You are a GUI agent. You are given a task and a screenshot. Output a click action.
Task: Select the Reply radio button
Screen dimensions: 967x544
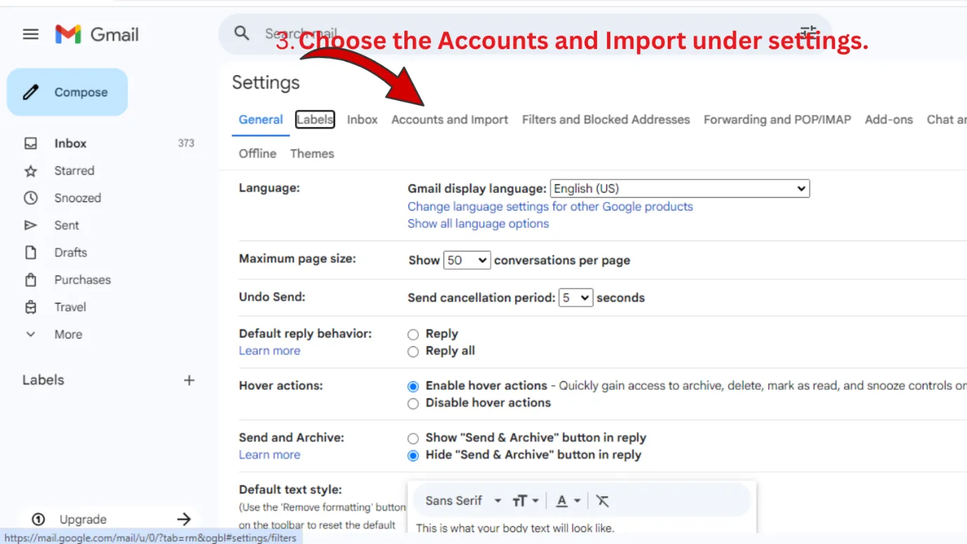coord(413,334)
